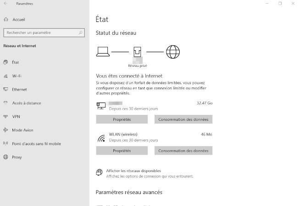Click the available networks globe icon

(99, 172)
